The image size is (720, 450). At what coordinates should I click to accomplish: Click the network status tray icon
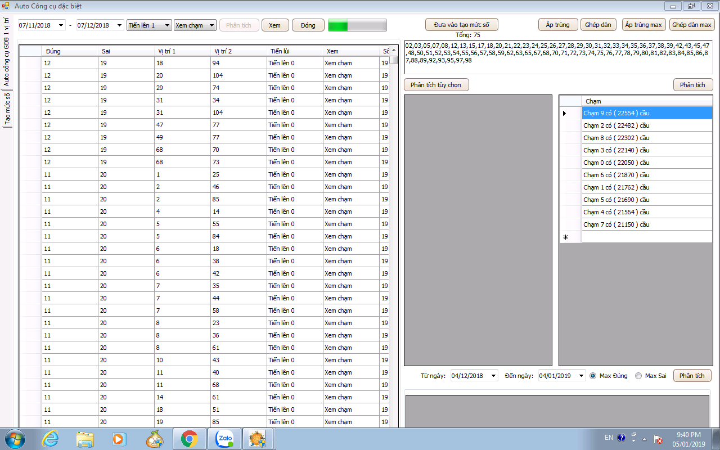tap(658, 439)
